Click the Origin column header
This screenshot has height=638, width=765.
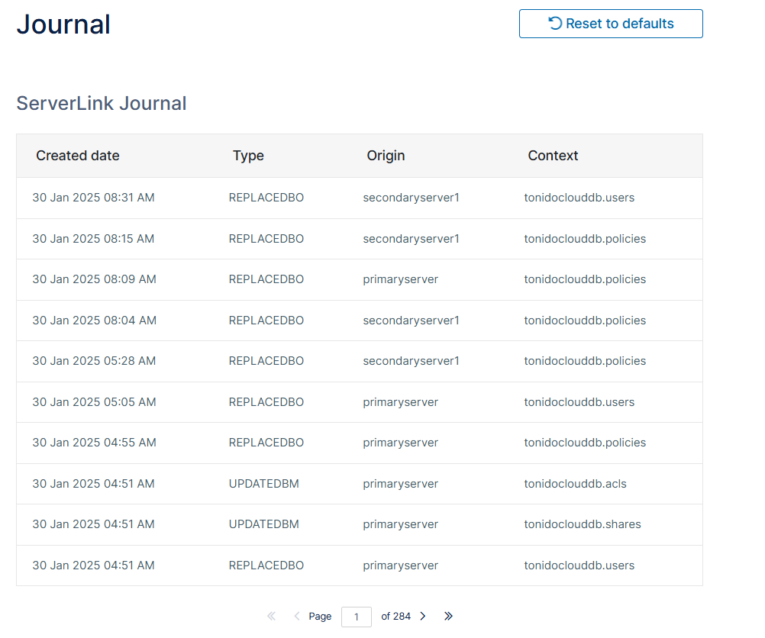pyautogui.click(x=386, y=156)
